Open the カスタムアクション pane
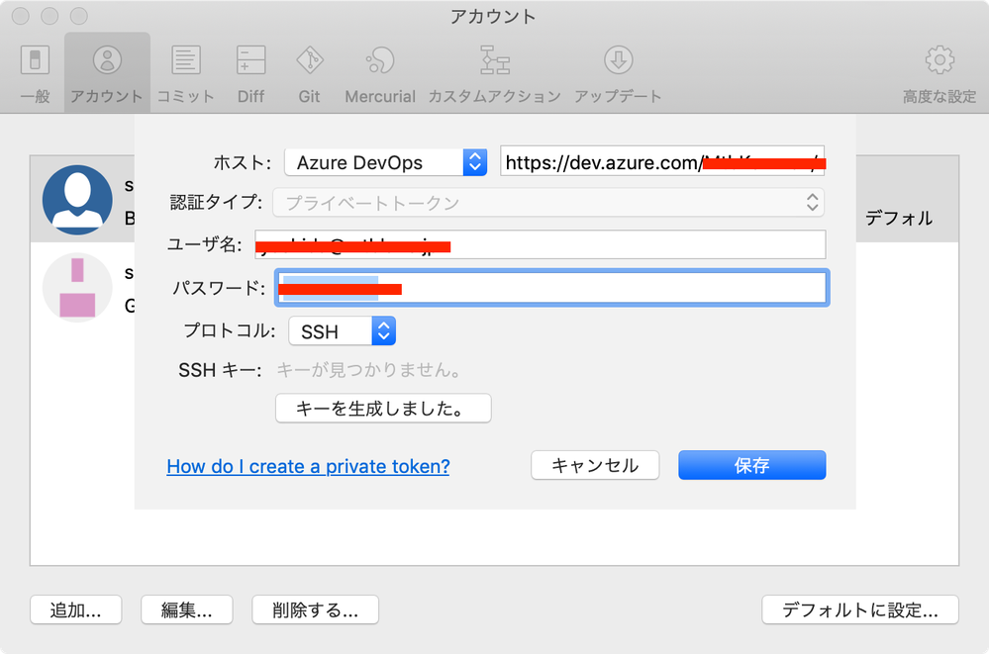This screenshot has width=989, height=654. pos(495,74)
